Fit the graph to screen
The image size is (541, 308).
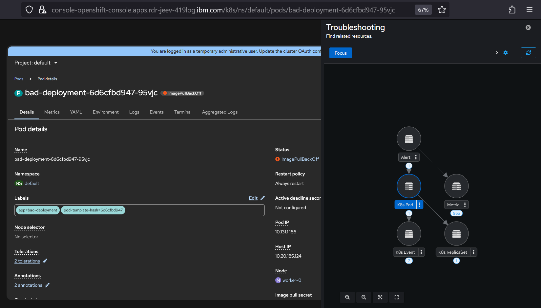point(380,297)
